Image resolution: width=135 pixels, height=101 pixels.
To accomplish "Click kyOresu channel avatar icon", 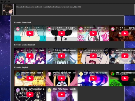I will (x=49, y=74).
